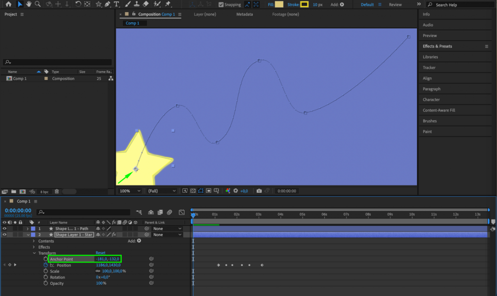Choose the Type tool
The height and width of the screenshot is (296, 497).
click(116, 4)
